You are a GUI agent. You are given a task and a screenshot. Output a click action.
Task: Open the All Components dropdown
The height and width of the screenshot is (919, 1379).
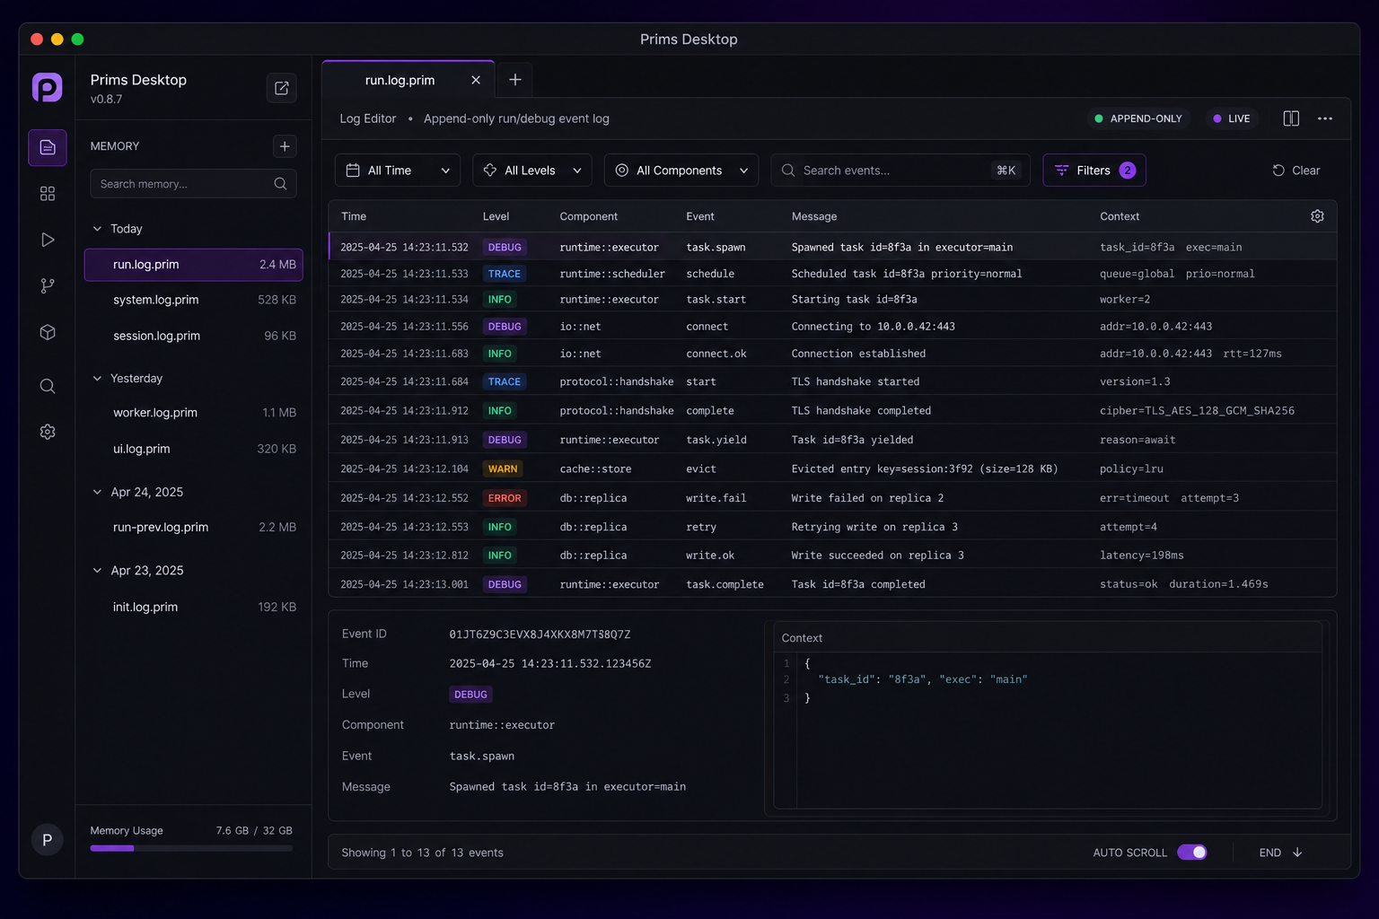pyautogui.click(x=681, y=171)
